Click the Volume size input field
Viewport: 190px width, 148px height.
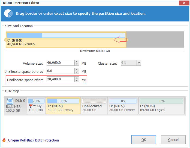click(60, 63)
